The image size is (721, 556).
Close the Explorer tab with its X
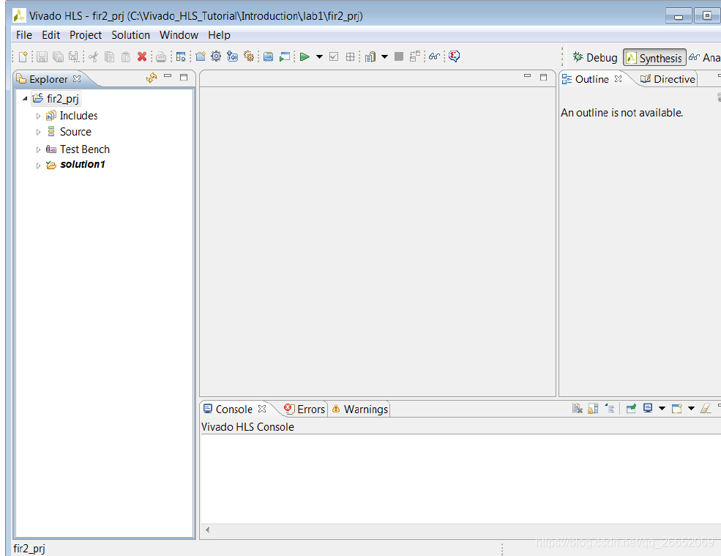[77, 78]
